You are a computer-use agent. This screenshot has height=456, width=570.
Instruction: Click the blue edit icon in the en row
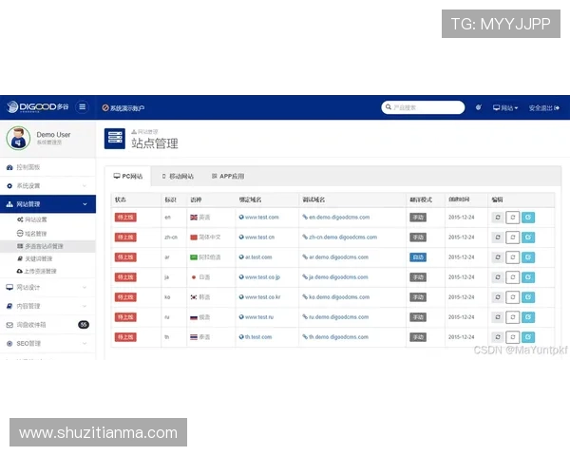click(528, 218)
